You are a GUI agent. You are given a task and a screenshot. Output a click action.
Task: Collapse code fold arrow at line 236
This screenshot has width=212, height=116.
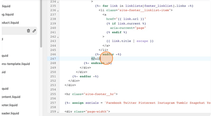[x=58, y=10]
